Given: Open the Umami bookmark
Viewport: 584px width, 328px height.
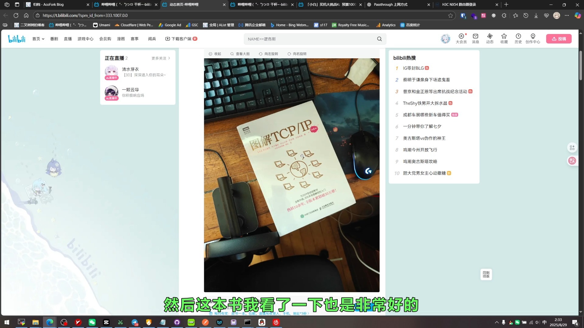Looking at the screenshot, I should click(x=102, y=25).
